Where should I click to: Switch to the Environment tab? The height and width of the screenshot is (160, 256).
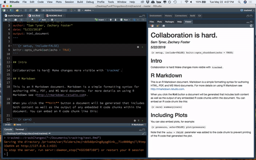(x=156, y=16)
